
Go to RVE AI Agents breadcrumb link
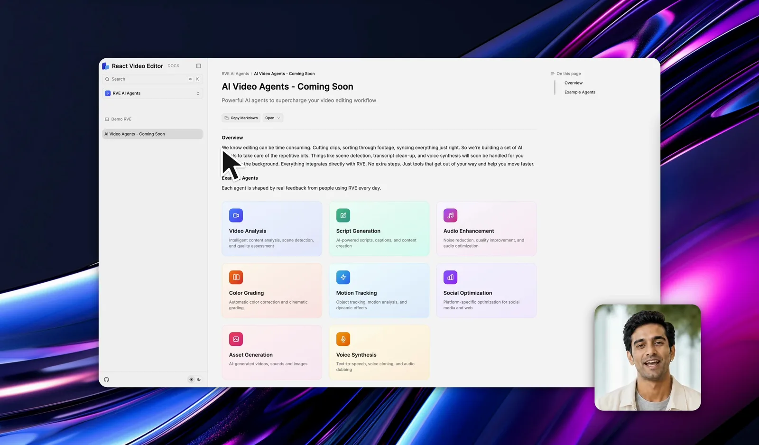pyautogui.click(x=235, y=74)
